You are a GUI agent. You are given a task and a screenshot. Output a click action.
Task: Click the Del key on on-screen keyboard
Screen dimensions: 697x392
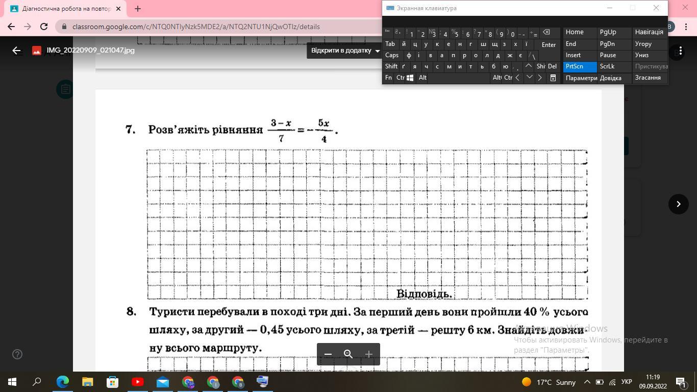[553, 66]
